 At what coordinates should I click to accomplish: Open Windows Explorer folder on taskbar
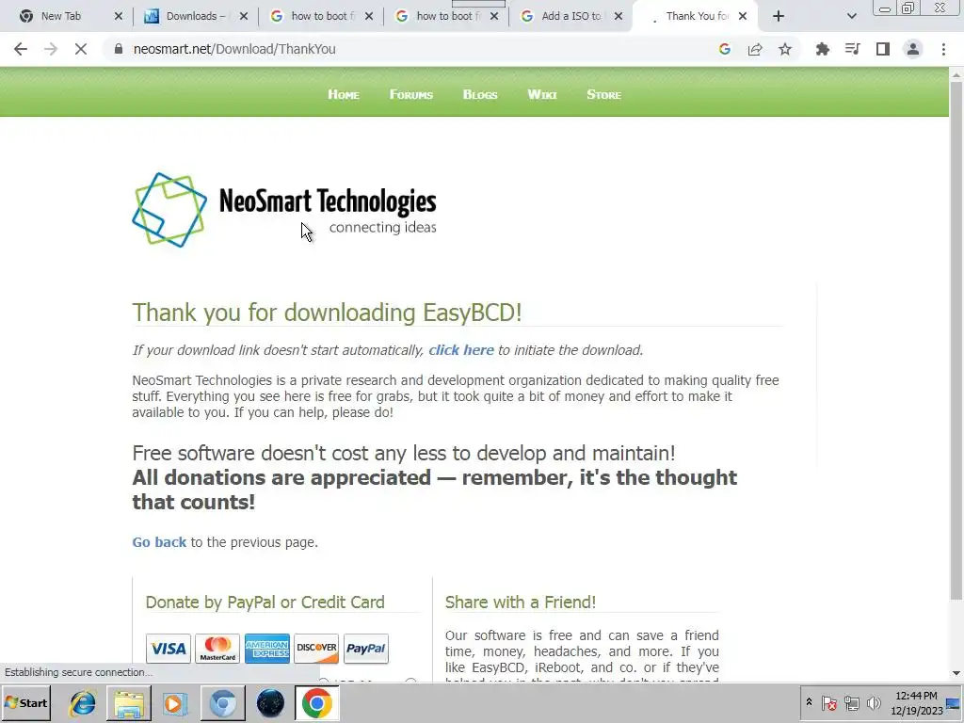pyautogui.click(x=128, y=703)
